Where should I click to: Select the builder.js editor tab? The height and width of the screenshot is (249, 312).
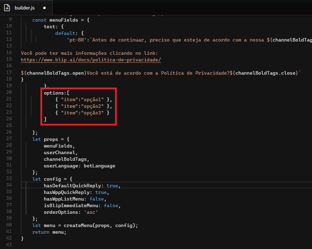pos(26,8)
